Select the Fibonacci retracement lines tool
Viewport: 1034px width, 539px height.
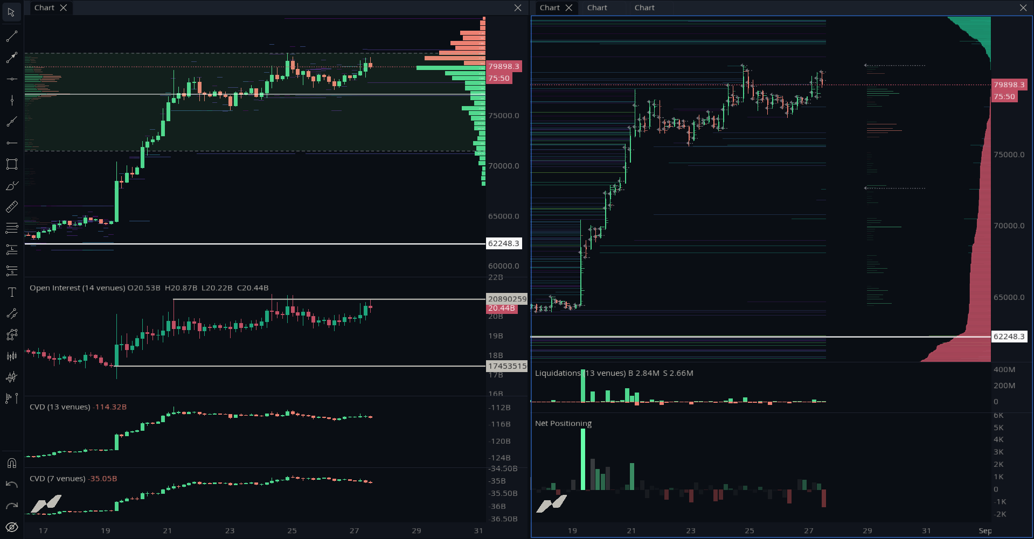pyautogui.click(x=11, y=228)
